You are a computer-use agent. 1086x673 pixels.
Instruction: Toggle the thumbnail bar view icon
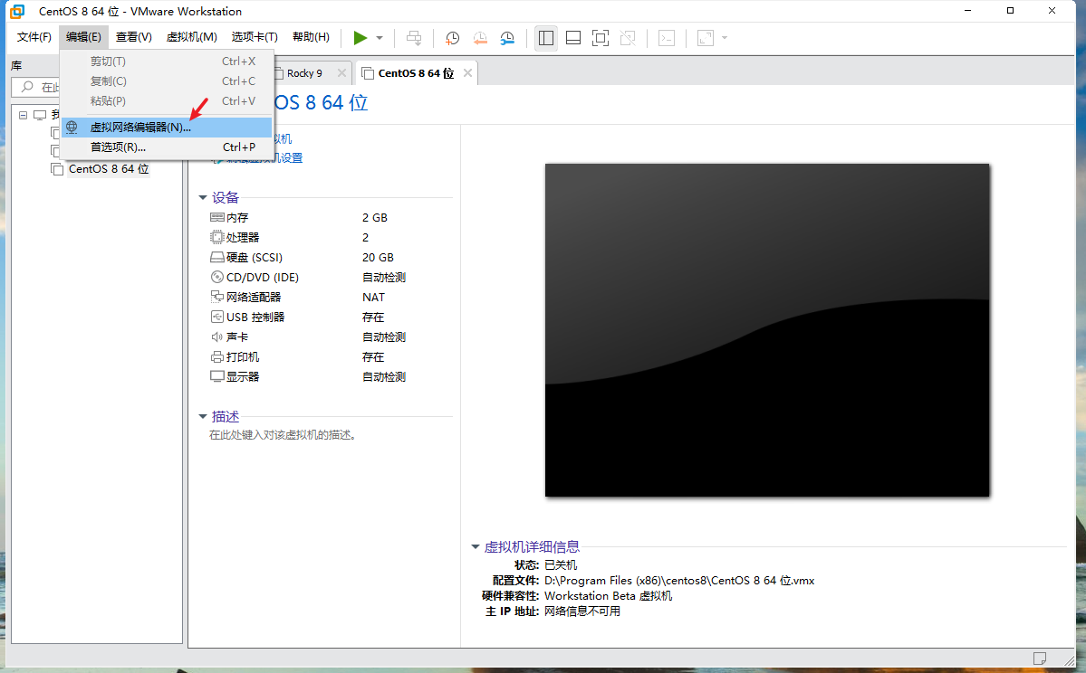(x=573, y=38)
